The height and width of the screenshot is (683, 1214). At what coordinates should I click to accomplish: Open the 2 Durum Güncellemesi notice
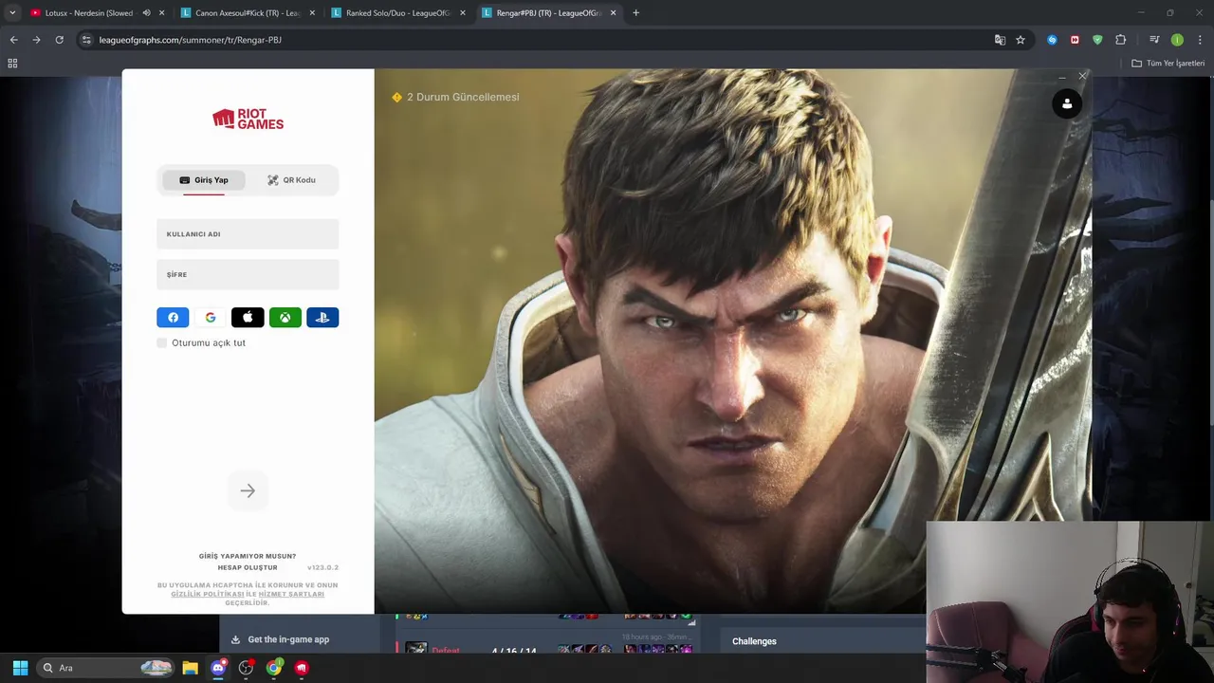[455, 97]
